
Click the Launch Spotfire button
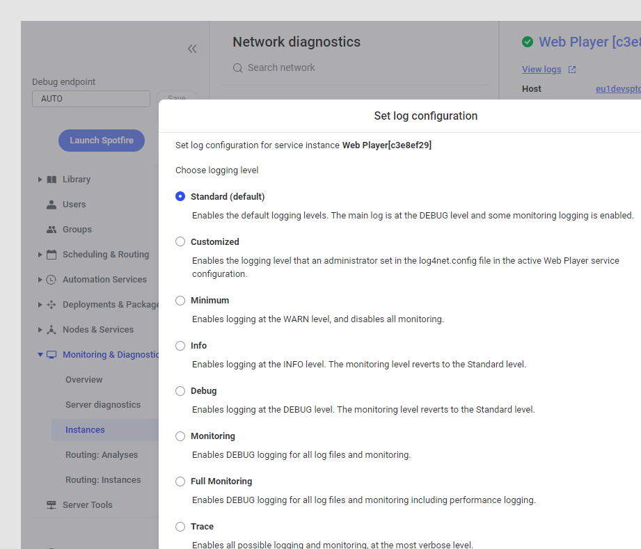(102, 141)
